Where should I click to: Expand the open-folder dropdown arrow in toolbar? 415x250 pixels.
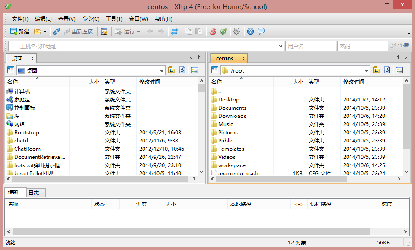pyautogui.click(x=45, y=32)
